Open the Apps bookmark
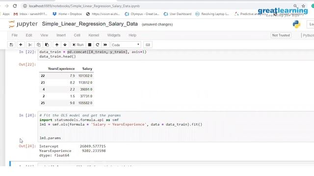 [6, 14]
